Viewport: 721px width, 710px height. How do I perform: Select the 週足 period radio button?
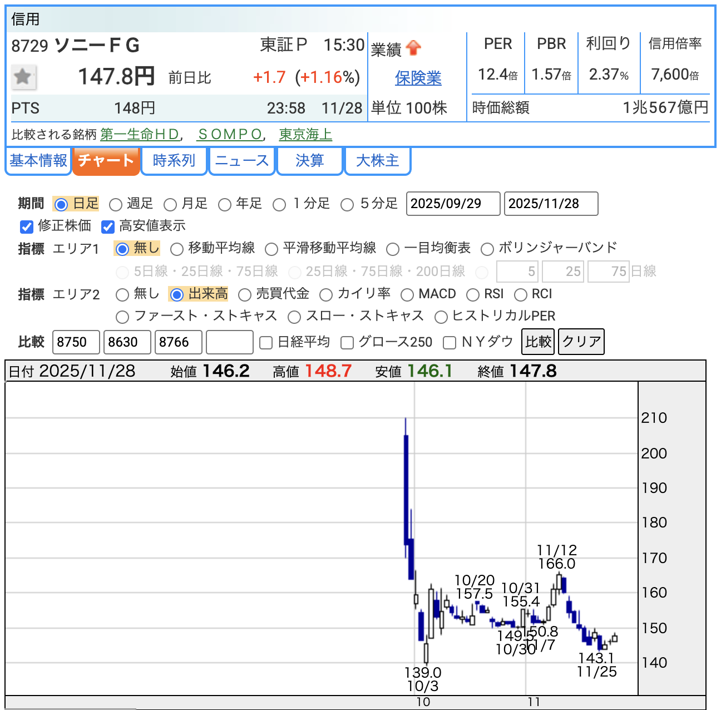click(x=116, y=205)
